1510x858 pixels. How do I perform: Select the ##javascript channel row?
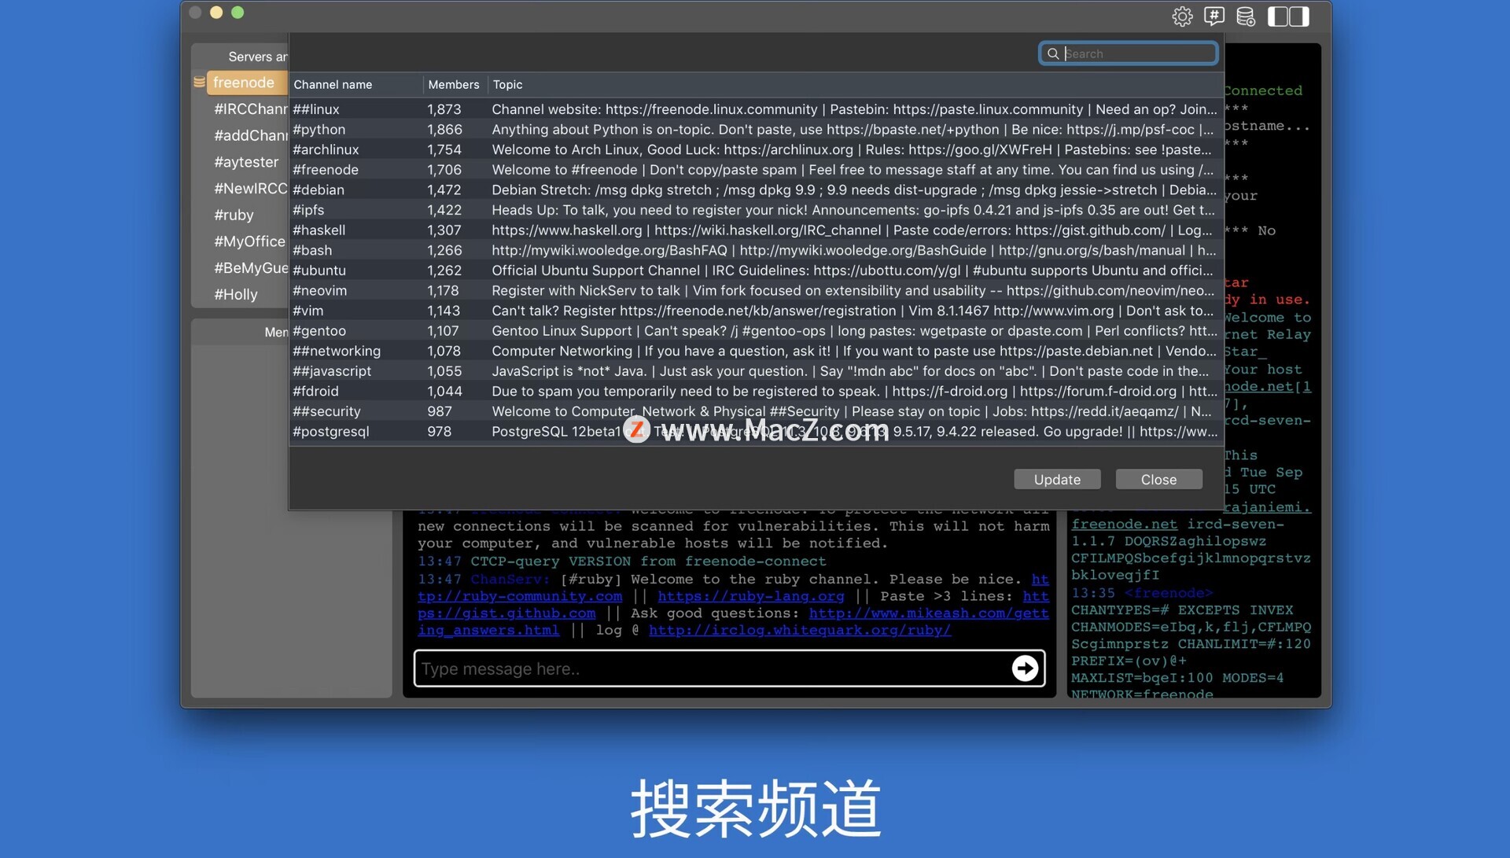click(x=756, y=371)
